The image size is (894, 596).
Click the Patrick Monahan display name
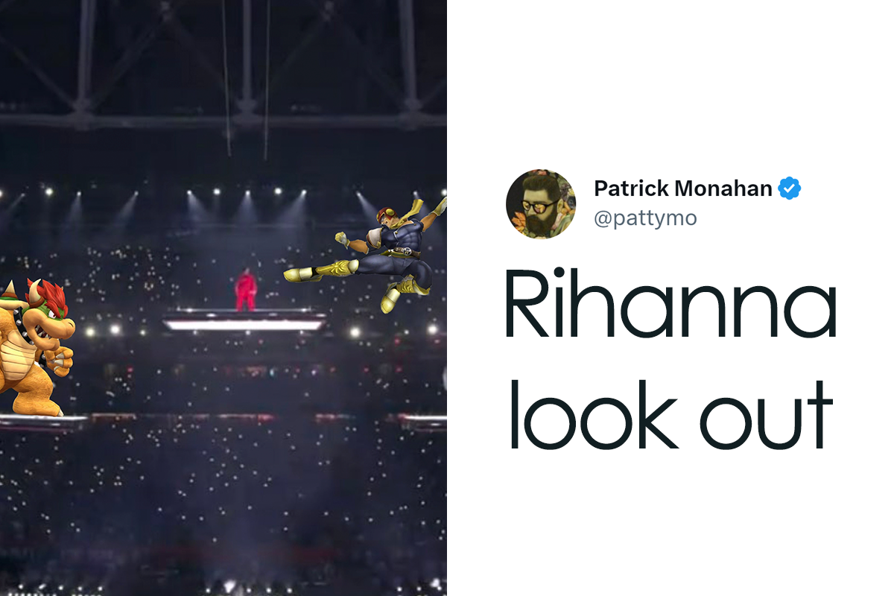point(683,189)
